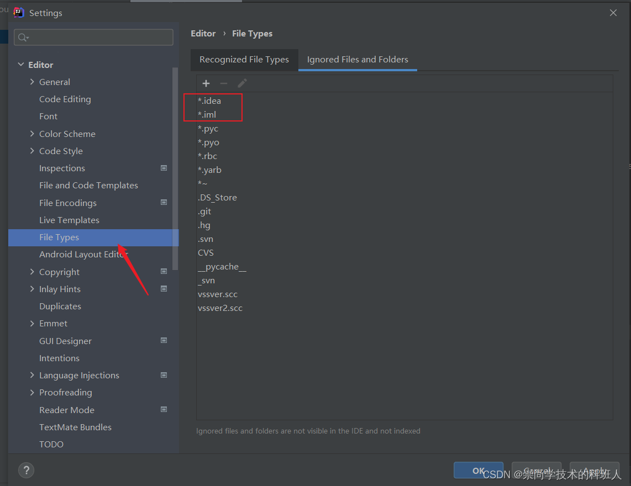Viewport: 631px width, 486px height.
Task: Click the project-level icon beside Inspections
Action: [164, 168]
